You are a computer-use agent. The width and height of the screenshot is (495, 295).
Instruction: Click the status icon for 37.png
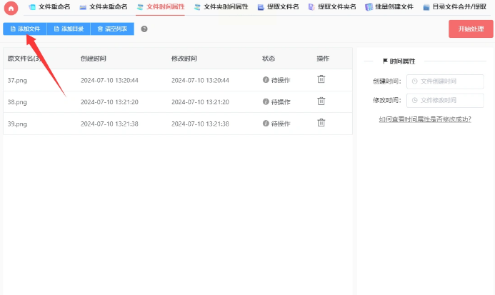tap(266, 80)
